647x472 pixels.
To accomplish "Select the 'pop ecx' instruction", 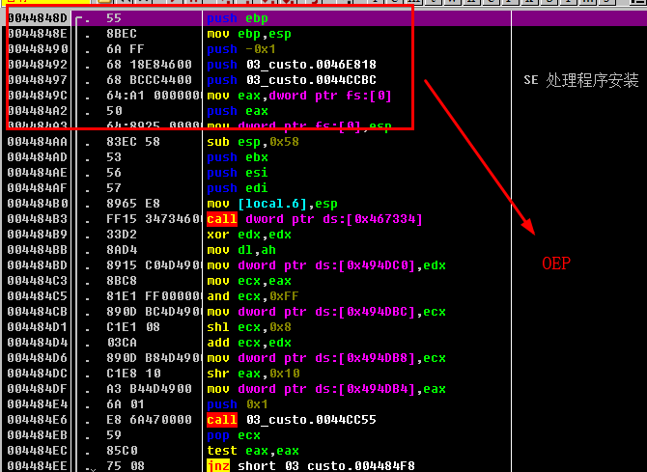I will pos(234,435).
